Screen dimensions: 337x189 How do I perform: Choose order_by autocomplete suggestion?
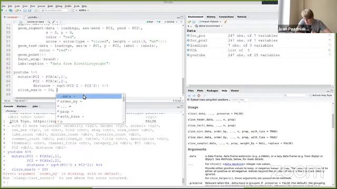[x=89, y=101]
